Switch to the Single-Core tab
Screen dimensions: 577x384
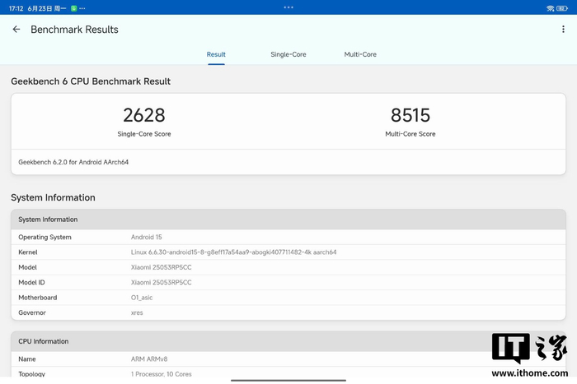(x=288, y=54)
